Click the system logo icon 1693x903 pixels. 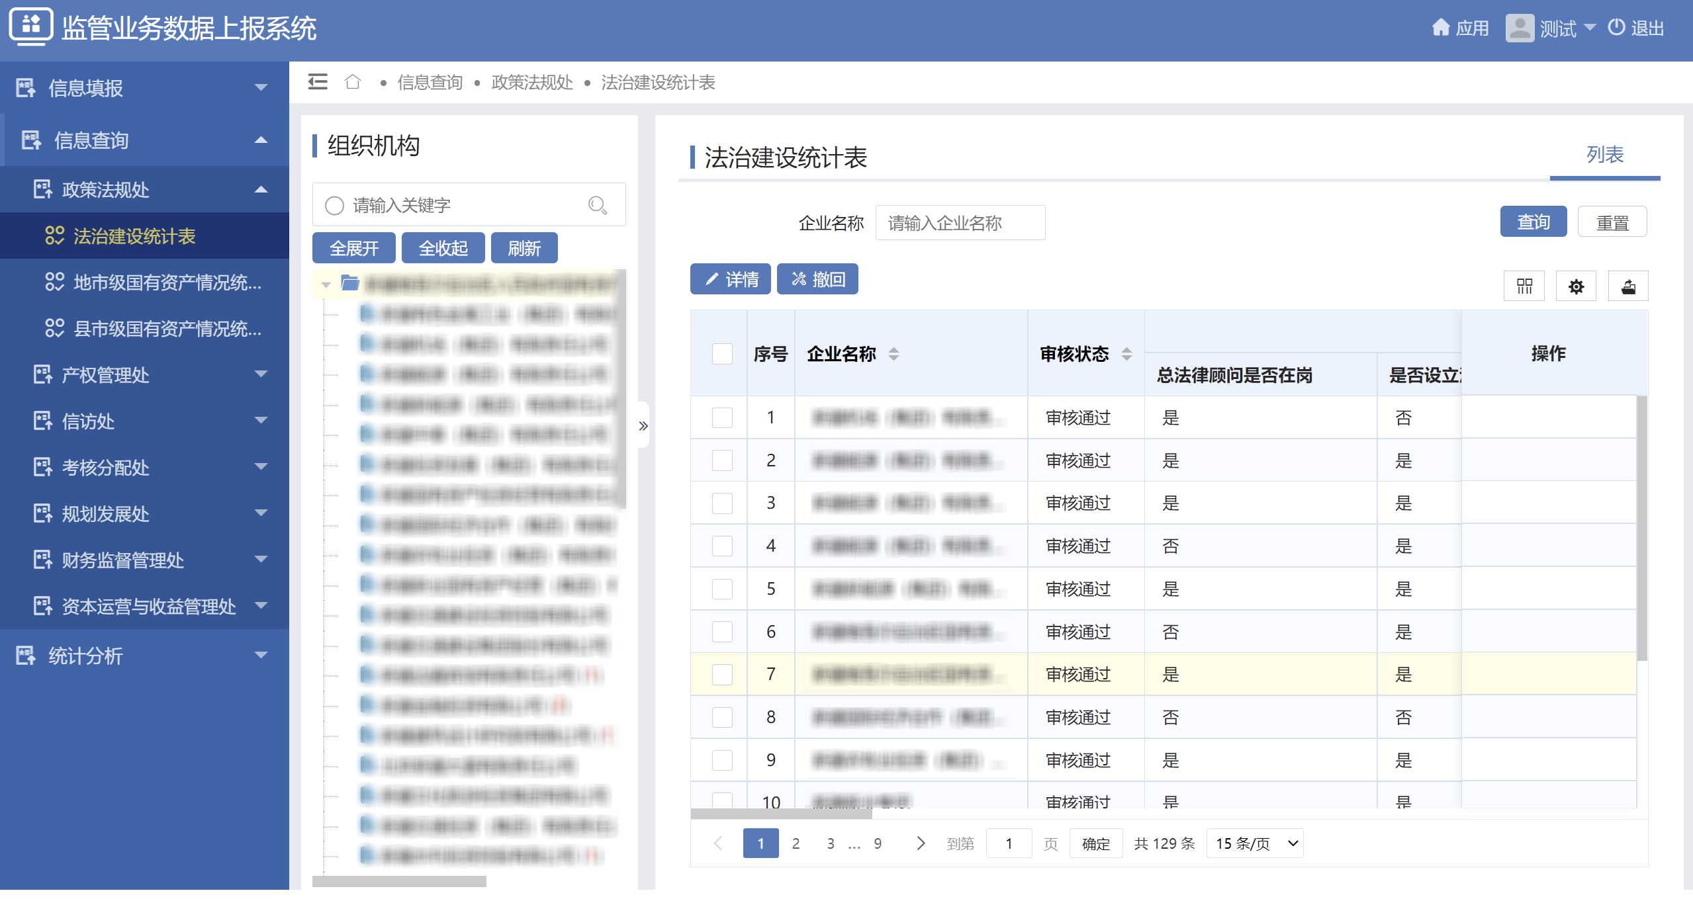[30, 26]
